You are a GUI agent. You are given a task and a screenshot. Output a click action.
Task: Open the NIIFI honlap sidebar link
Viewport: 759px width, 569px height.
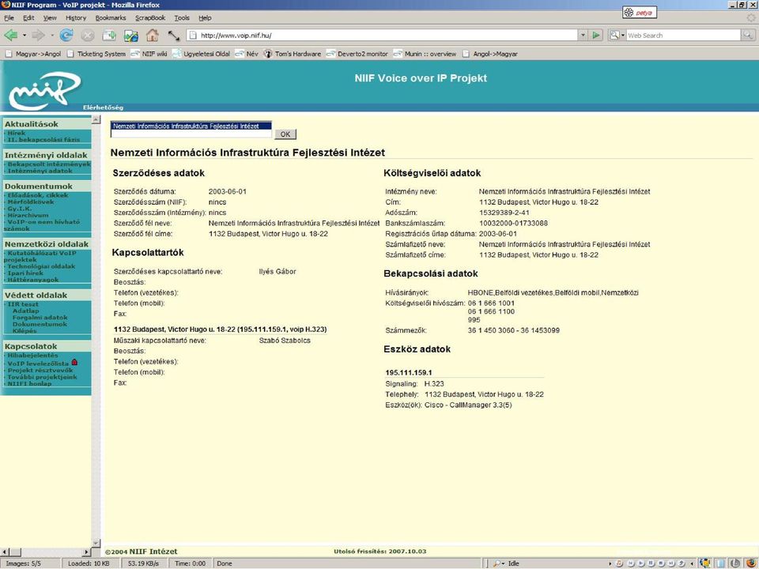pos(29,384)
